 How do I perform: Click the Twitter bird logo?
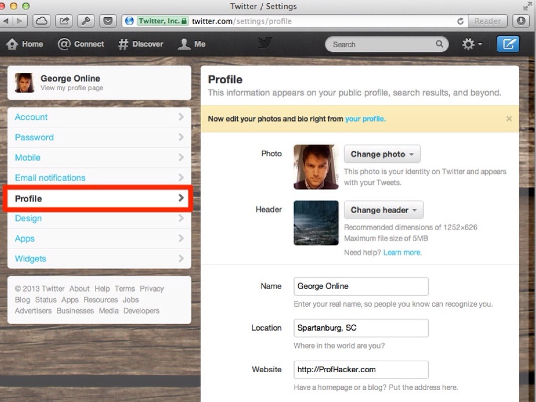click(265, 43)
